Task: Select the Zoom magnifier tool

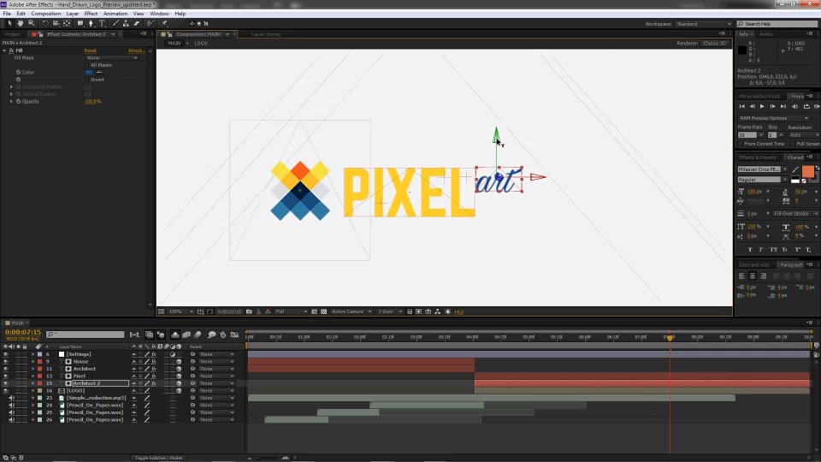Action: tap(32, 24)
